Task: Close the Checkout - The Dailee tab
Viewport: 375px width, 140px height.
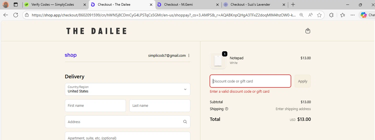Action: [x=151, y=4]
